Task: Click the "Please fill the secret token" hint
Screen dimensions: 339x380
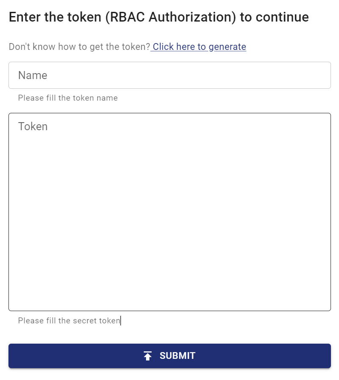Action: (x=69, y=321)
